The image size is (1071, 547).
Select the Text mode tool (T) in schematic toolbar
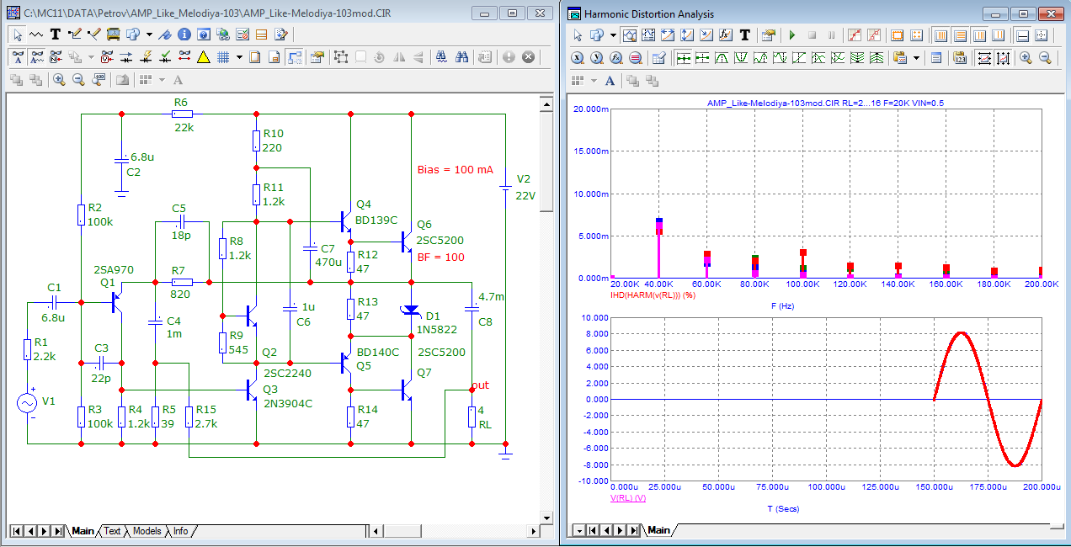point(56,35)
